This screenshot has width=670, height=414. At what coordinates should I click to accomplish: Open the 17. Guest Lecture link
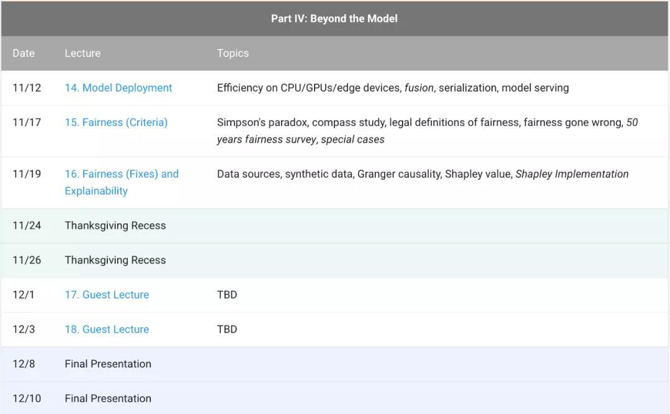pyautogui.click(x=107, y=295)
